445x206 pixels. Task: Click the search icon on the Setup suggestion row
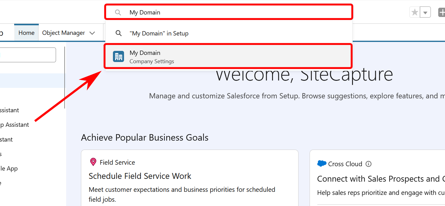(118, 33)
